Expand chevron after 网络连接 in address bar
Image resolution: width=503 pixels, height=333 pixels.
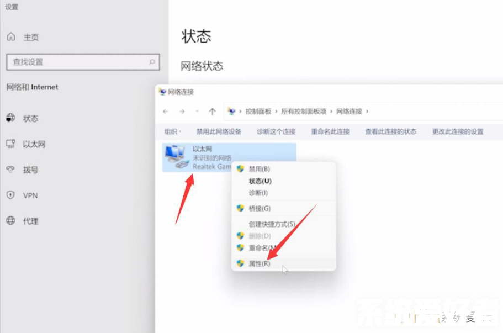pos(367,112)
